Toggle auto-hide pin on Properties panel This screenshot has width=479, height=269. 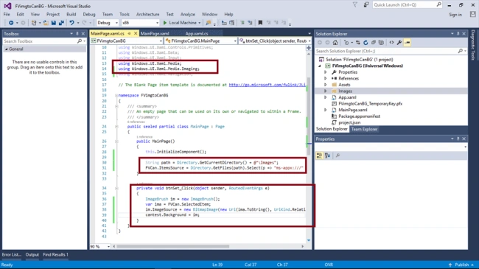458,139
